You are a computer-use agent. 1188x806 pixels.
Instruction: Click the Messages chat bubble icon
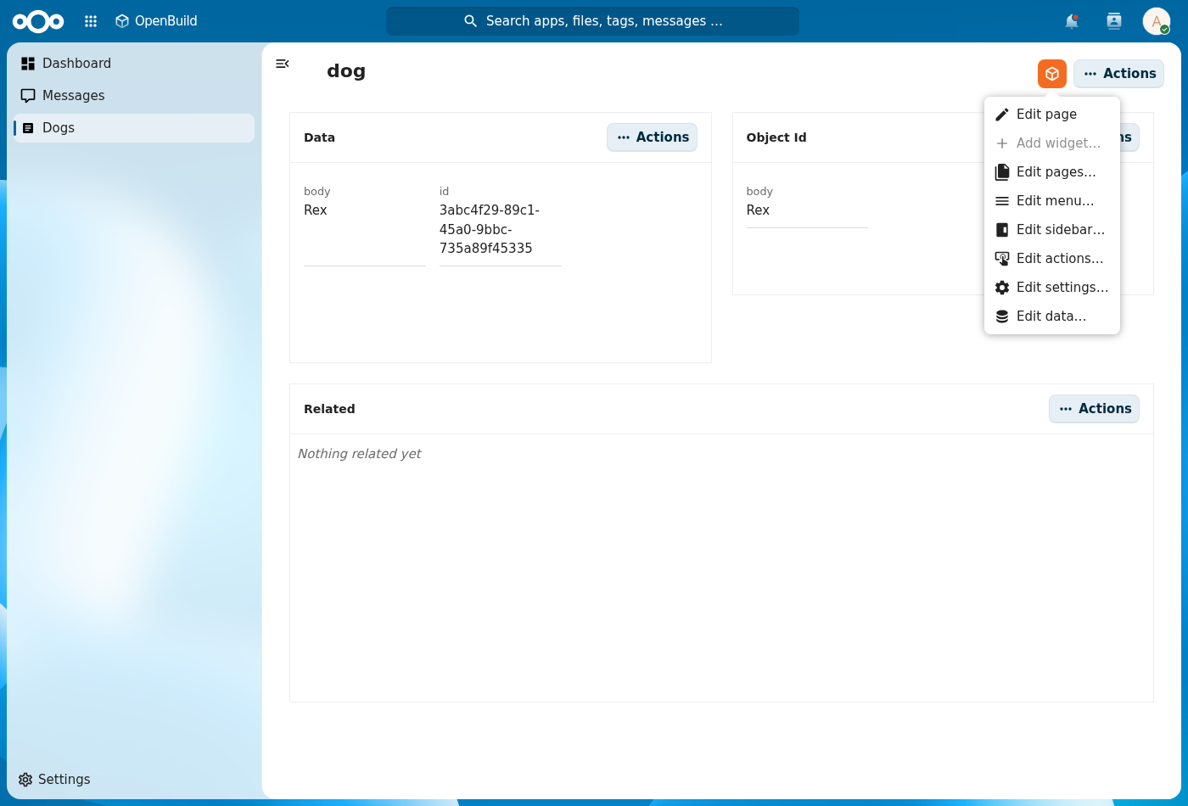(x=28, y=96)
